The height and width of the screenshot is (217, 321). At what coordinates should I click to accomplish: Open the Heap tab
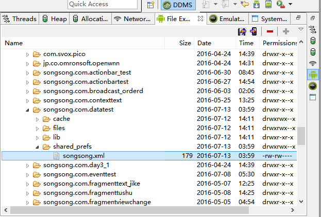tap(55, 19)
